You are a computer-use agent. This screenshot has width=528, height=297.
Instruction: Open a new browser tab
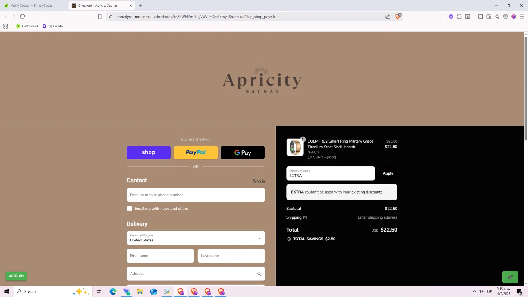pos(141,6)
